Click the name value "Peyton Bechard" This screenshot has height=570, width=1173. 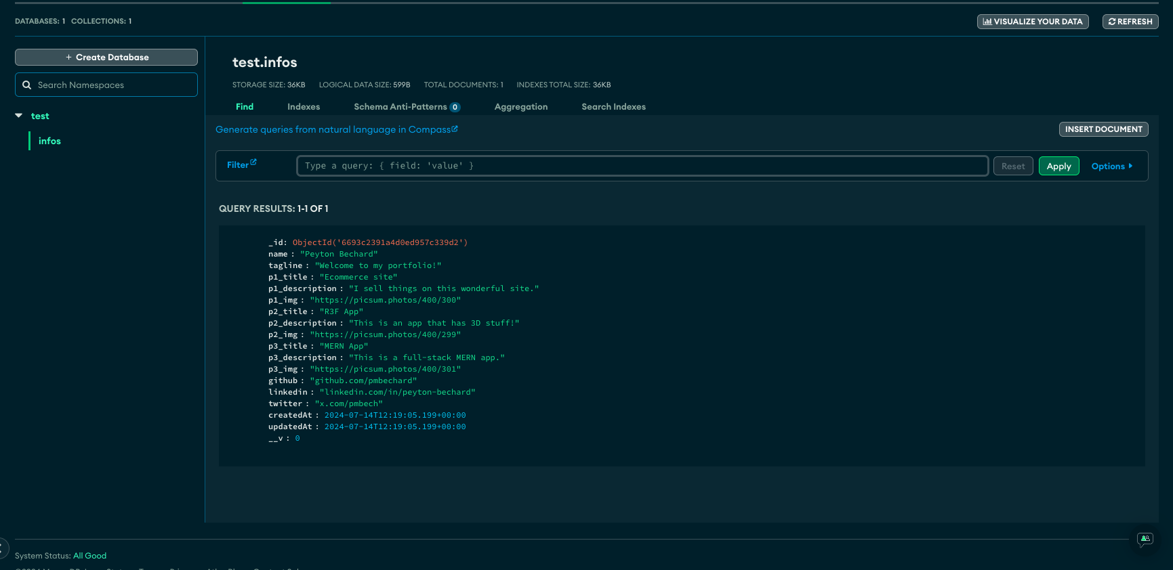click(x=339, y=254)
